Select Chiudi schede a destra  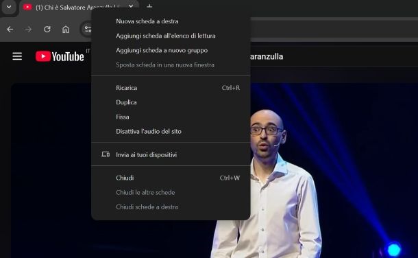click(x=171, y=207)
